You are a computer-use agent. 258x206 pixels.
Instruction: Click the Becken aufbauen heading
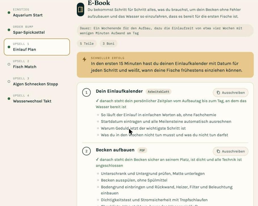pyautogui.click(x=115, y=150)
